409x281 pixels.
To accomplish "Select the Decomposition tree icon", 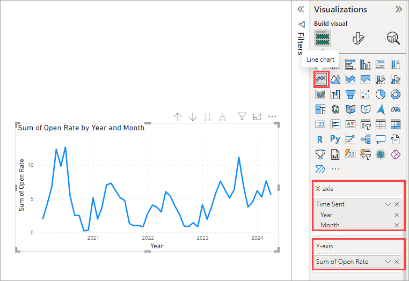I will tap(366, 139).
